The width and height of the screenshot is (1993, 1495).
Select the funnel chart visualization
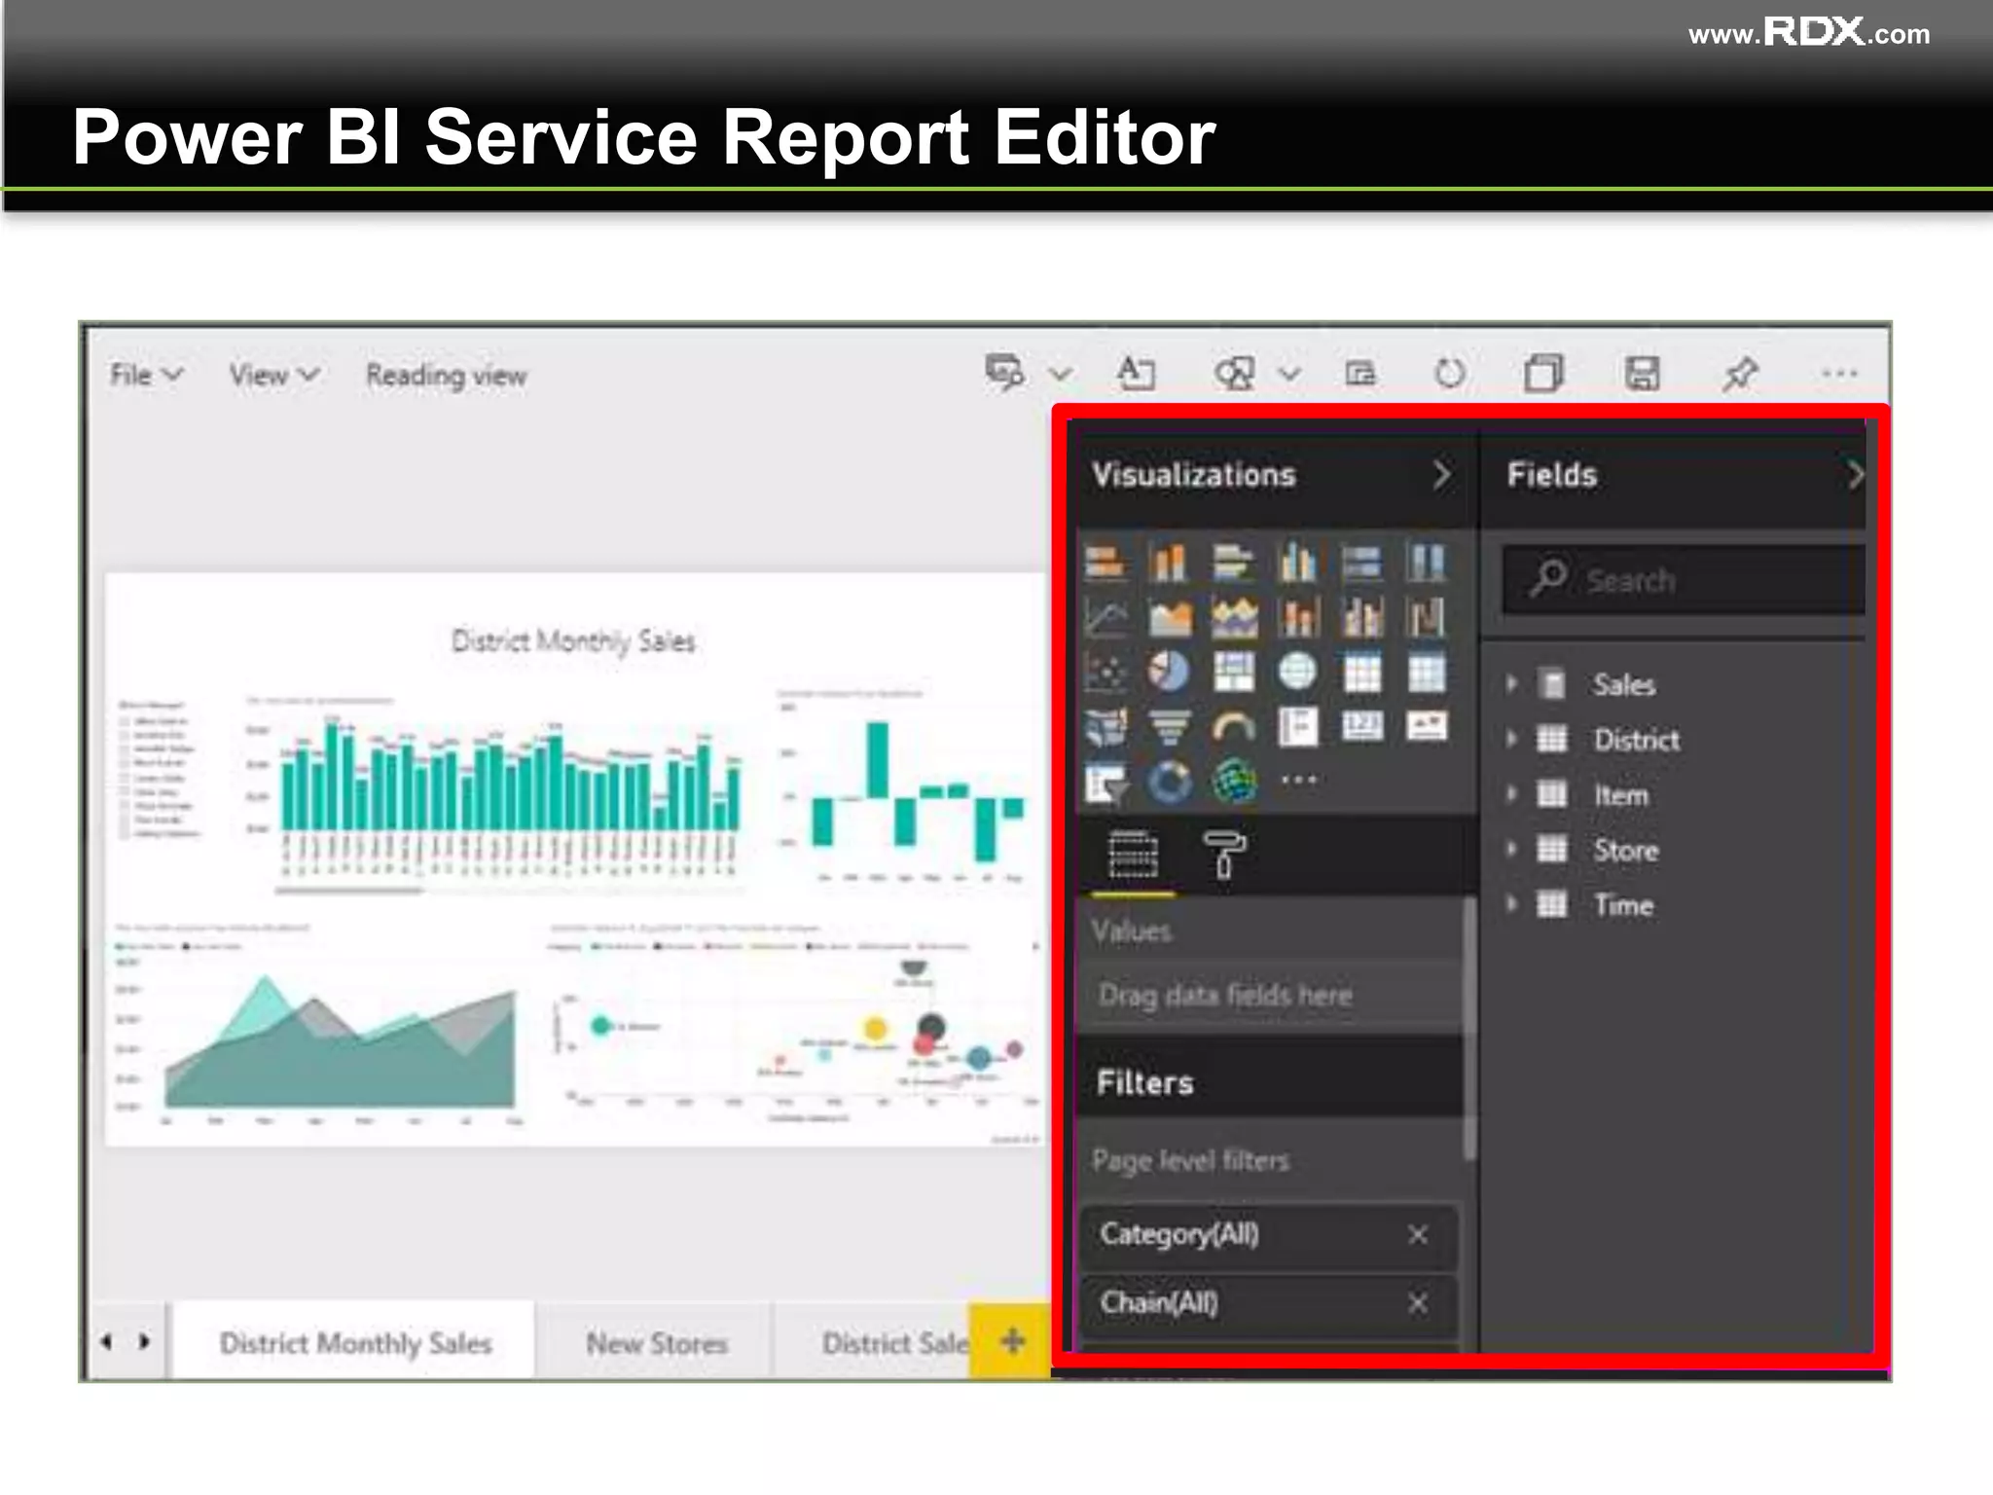click(x=1170, y=726)
